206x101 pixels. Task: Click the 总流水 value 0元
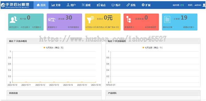click(108, 18)
